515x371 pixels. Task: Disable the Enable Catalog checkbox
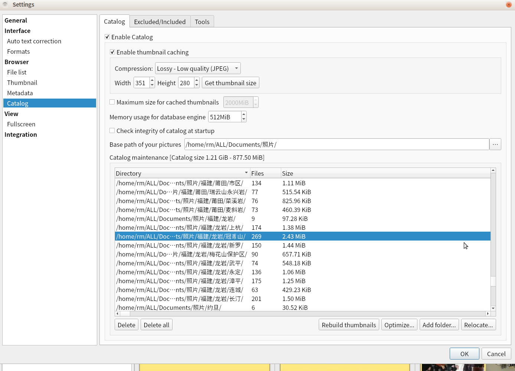107,37
